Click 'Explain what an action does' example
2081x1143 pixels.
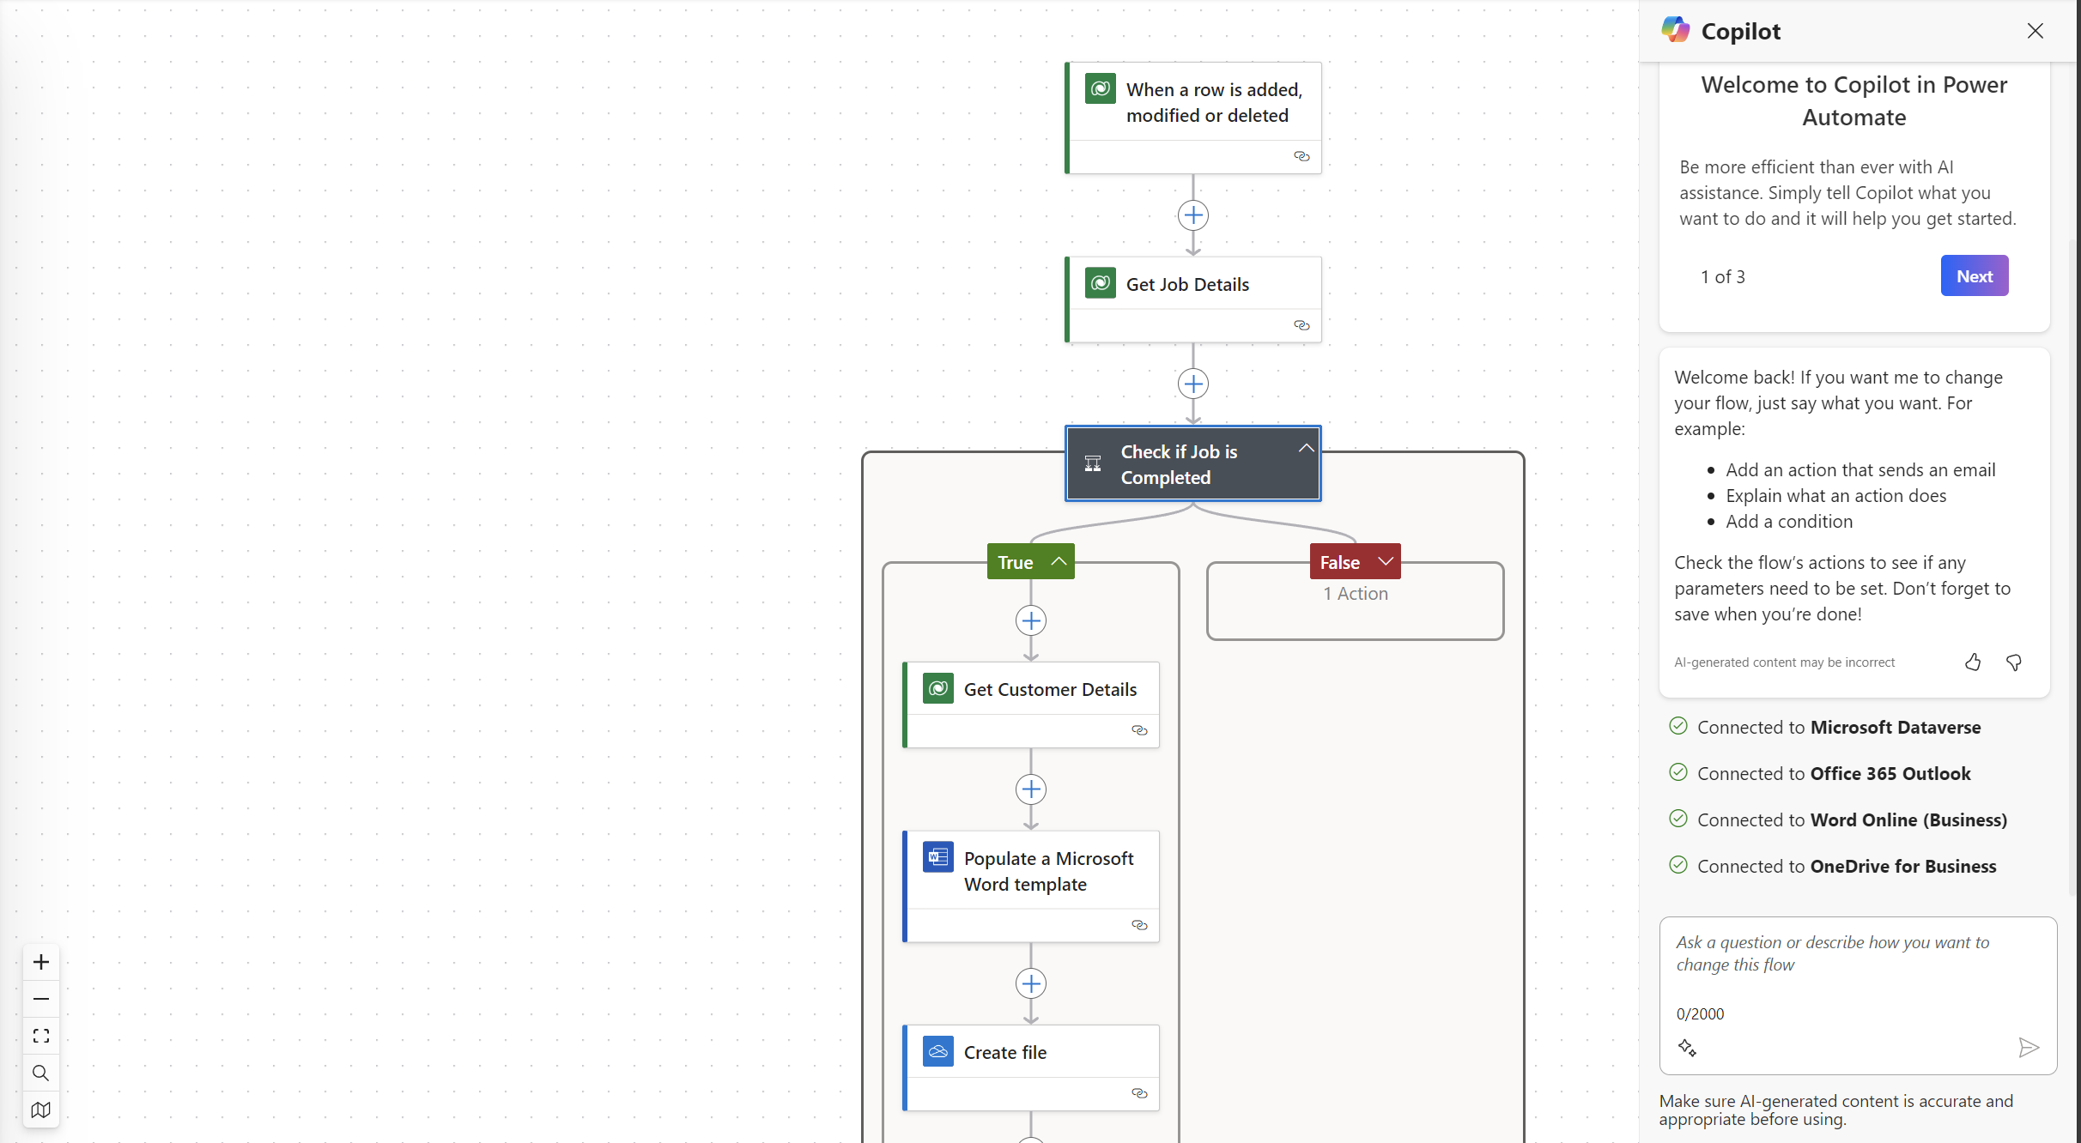pos(1835,495)
